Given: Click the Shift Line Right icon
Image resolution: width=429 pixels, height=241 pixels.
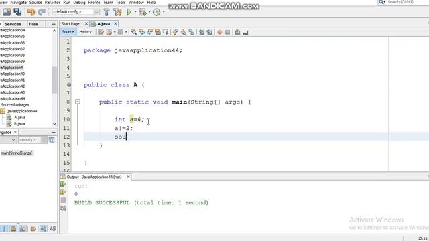Looking at the screenshot, I should (210, 32).
